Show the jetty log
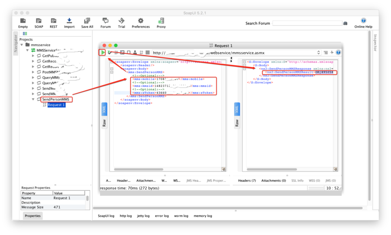The height and width of the screenshot is (235, 391). pyautogui.click(x=143, y=216)
